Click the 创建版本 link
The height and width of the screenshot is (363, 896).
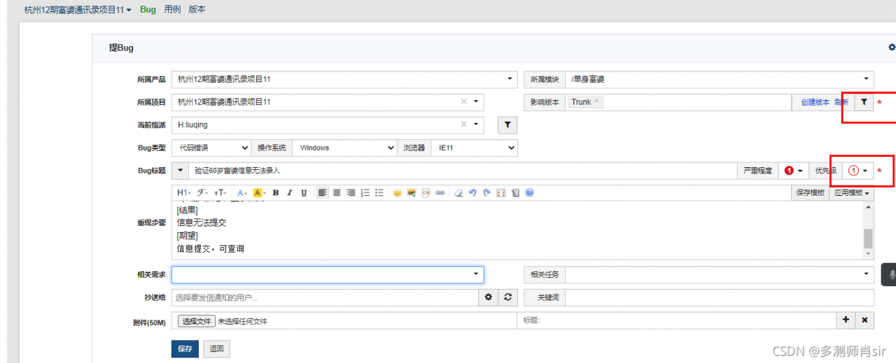point(815,102)
